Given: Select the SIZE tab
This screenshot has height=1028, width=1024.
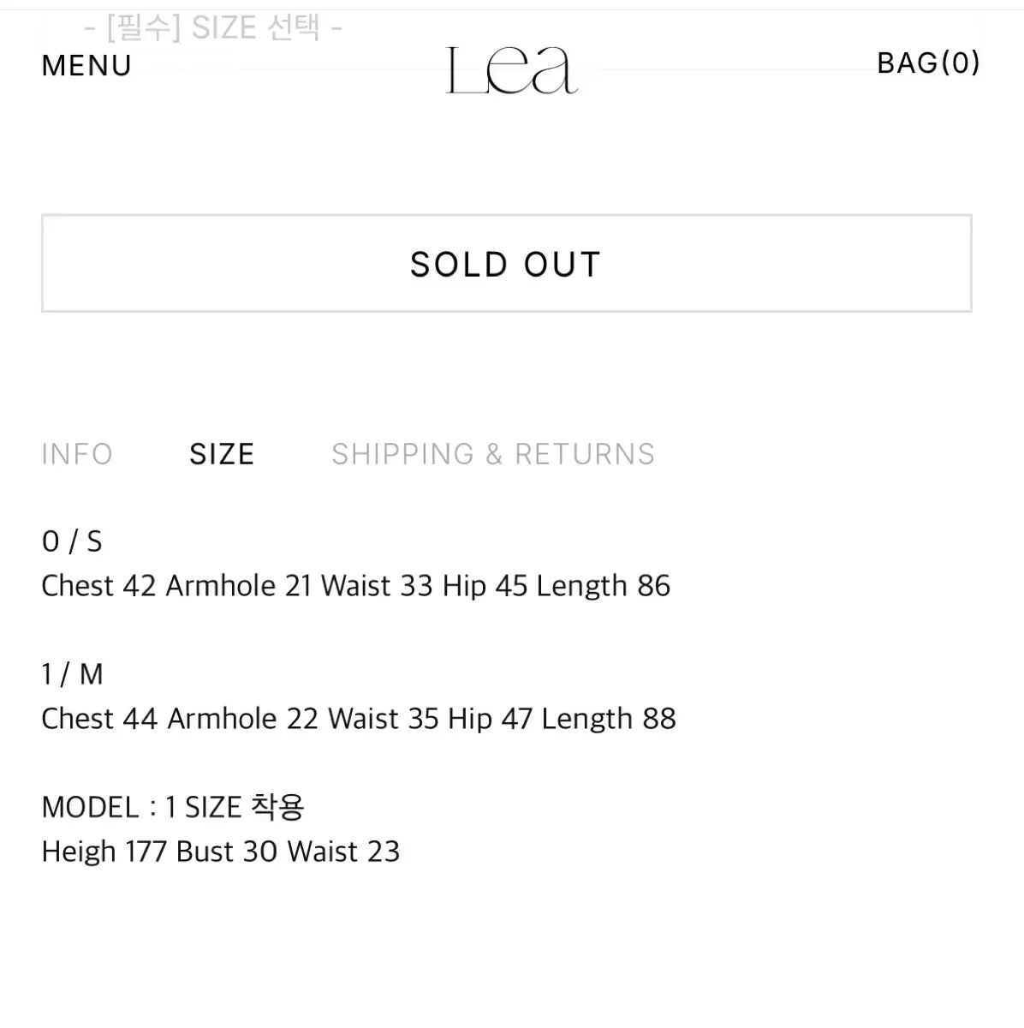Looking at the screenshot, I should 222,454.
